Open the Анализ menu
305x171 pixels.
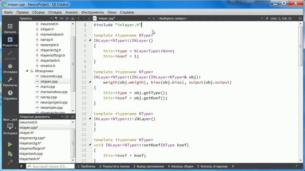coord(71,12)
